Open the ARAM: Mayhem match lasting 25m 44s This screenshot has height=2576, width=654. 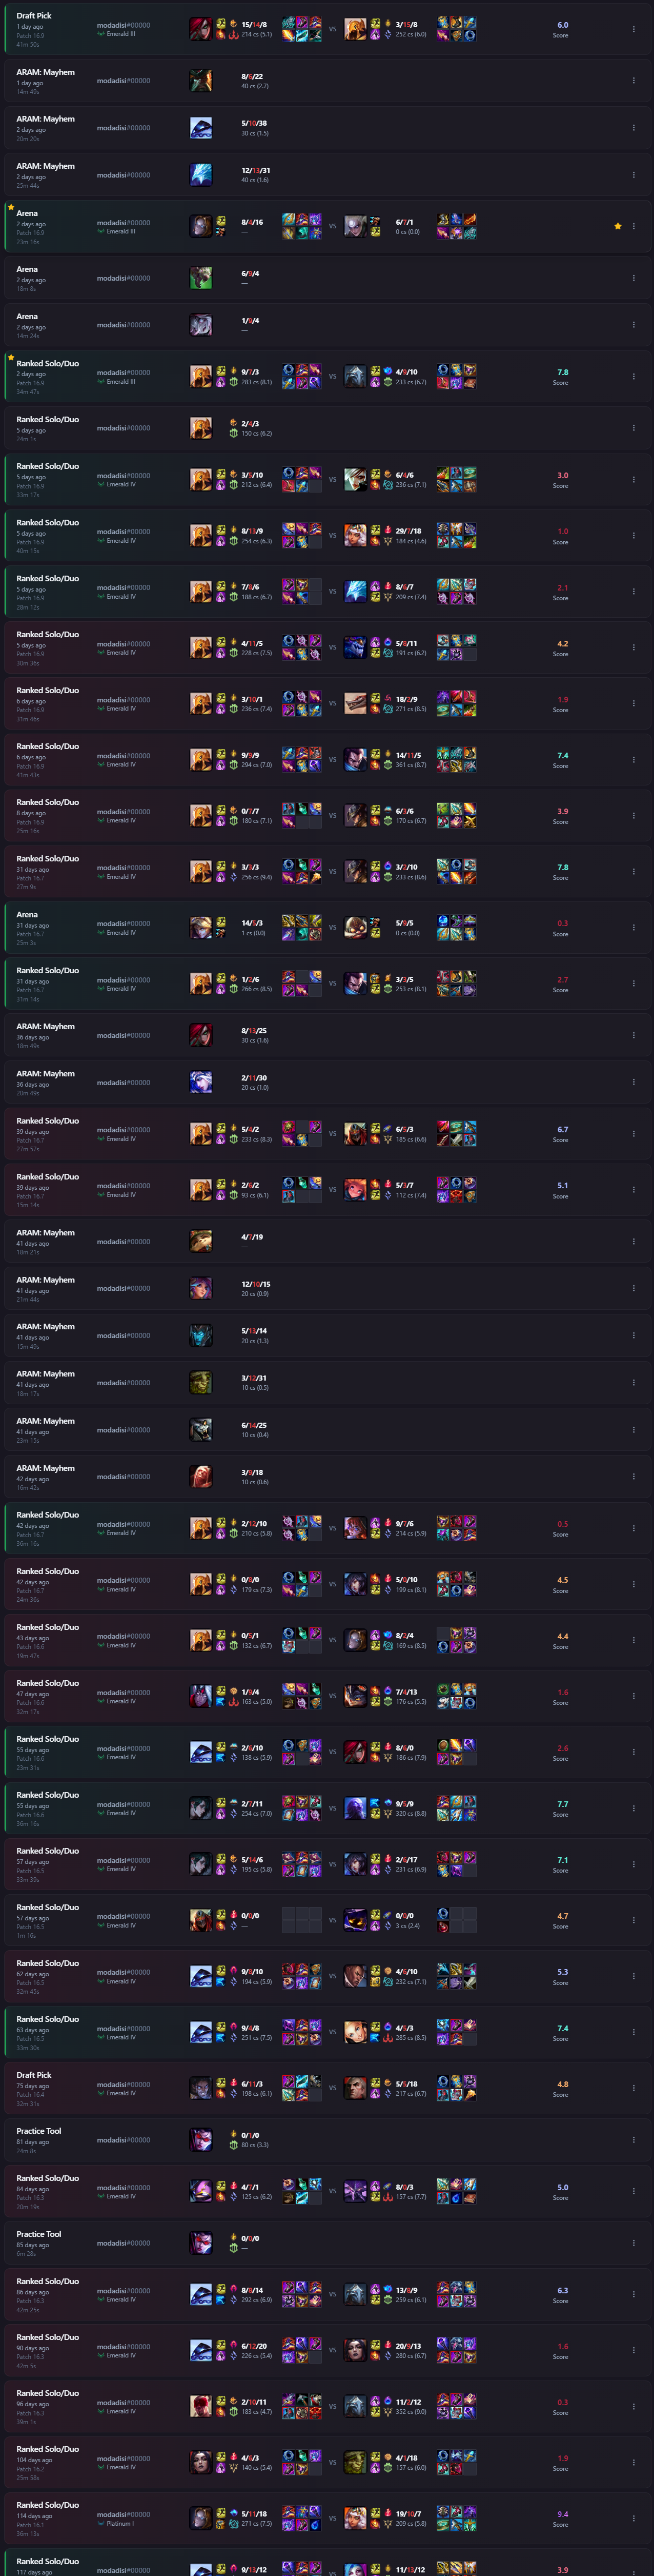[x=326, y=175]
